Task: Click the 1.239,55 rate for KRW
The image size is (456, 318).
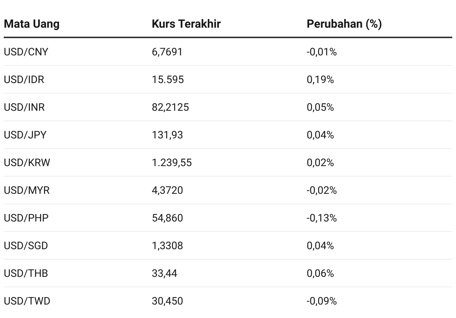Action: (x=172, y=163)
